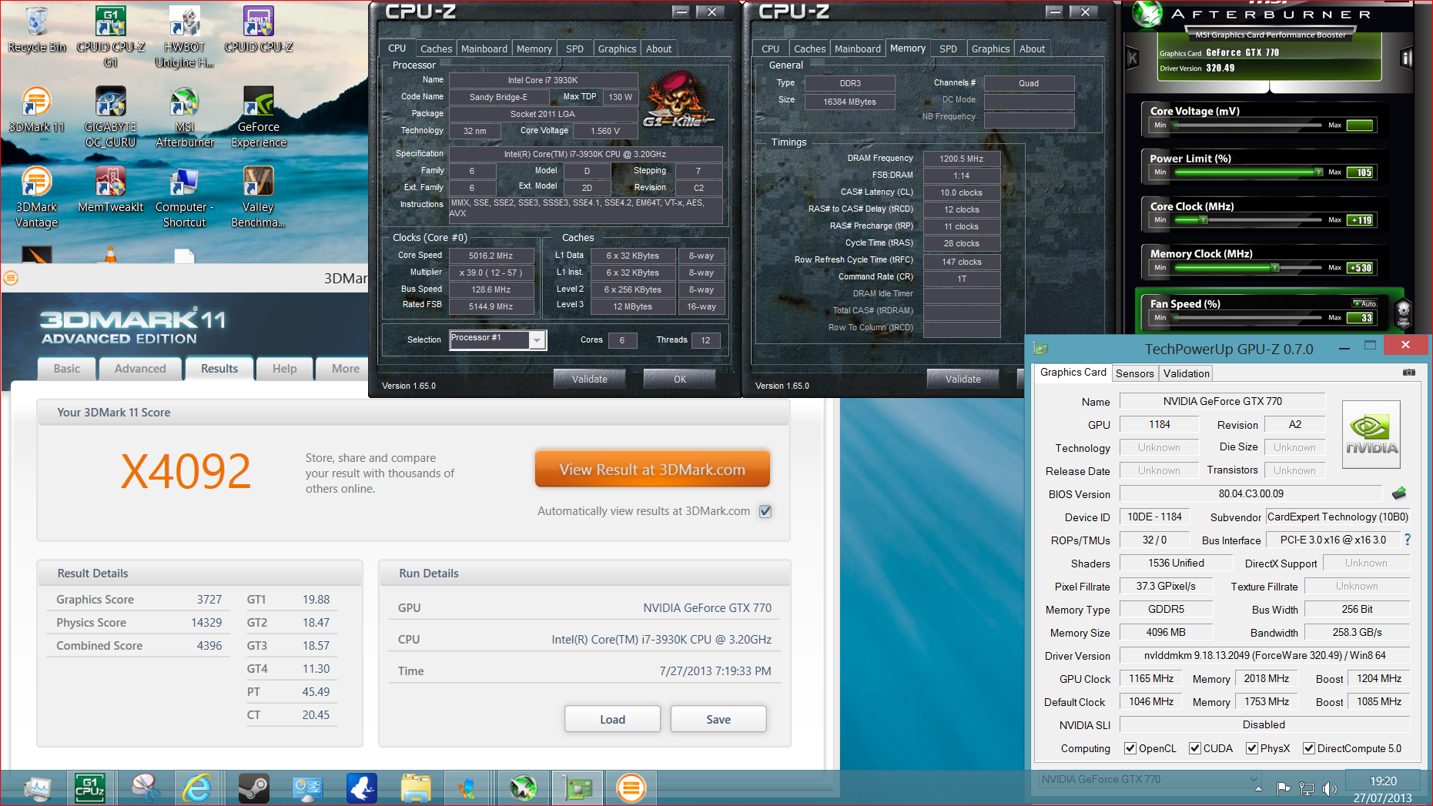Open HWBOT Unigine Heaven shortcut

[x=184, y=37]
